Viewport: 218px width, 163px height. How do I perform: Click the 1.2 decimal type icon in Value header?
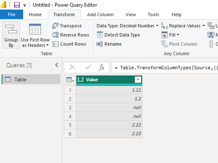[80, 80]
